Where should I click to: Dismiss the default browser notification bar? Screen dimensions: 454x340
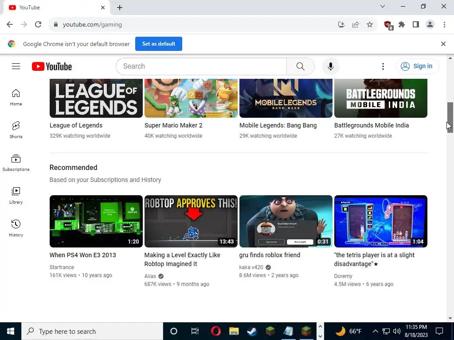(443, 44)
